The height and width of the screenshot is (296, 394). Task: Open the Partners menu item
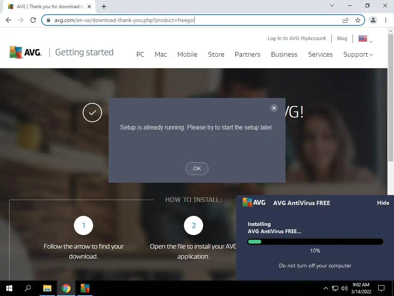(x=247, y=54)
